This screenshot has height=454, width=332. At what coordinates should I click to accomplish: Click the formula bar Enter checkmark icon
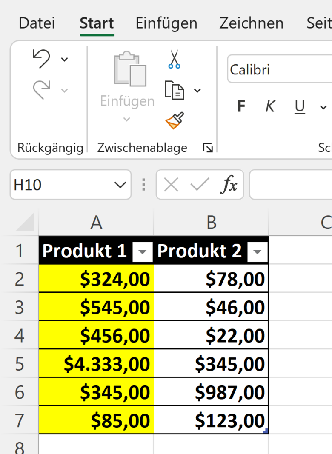point(200,184)
